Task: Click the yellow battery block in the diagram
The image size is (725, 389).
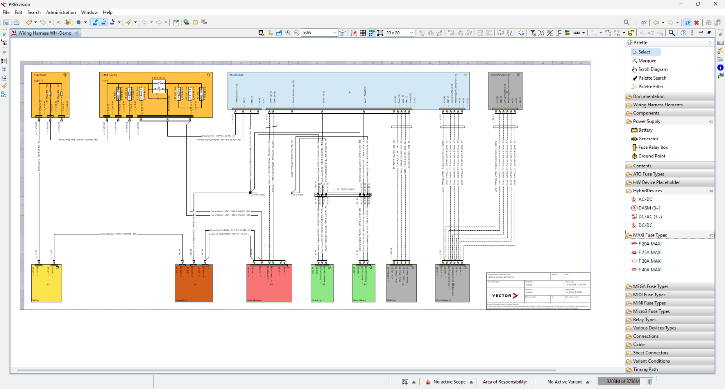Action: click(47, 283)
